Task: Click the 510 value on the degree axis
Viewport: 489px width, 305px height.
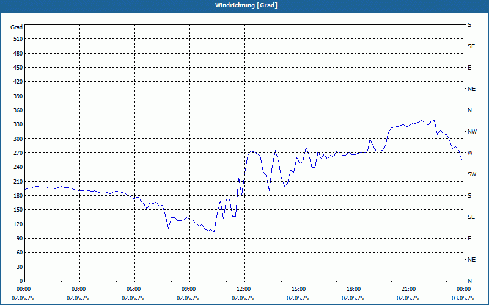Action: coord(18,39)
